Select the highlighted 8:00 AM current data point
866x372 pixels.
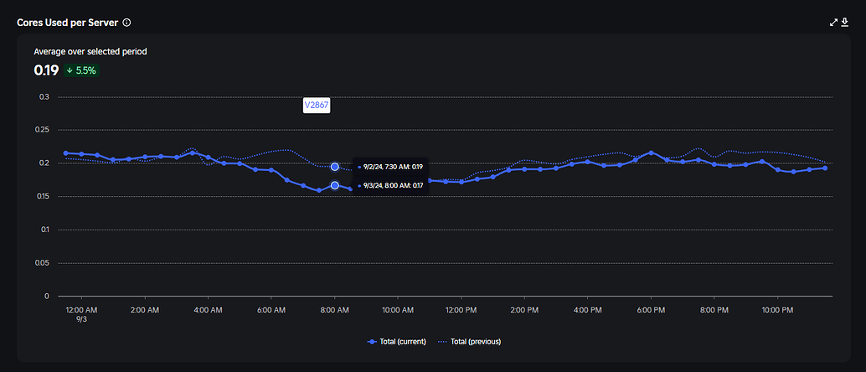click(x=335, y=185)
